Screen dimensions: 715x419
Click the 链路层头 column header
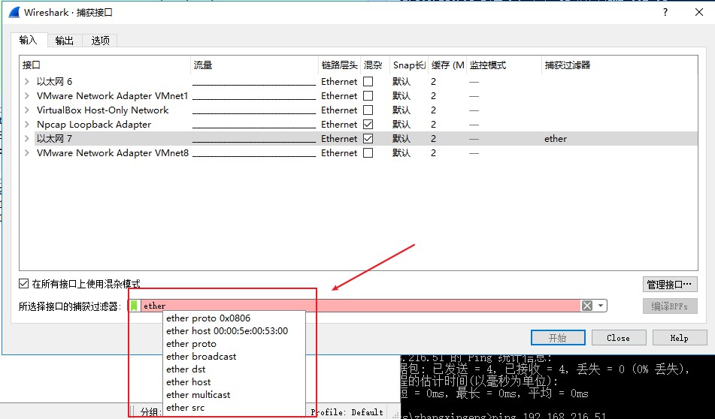tap(339, 65)
